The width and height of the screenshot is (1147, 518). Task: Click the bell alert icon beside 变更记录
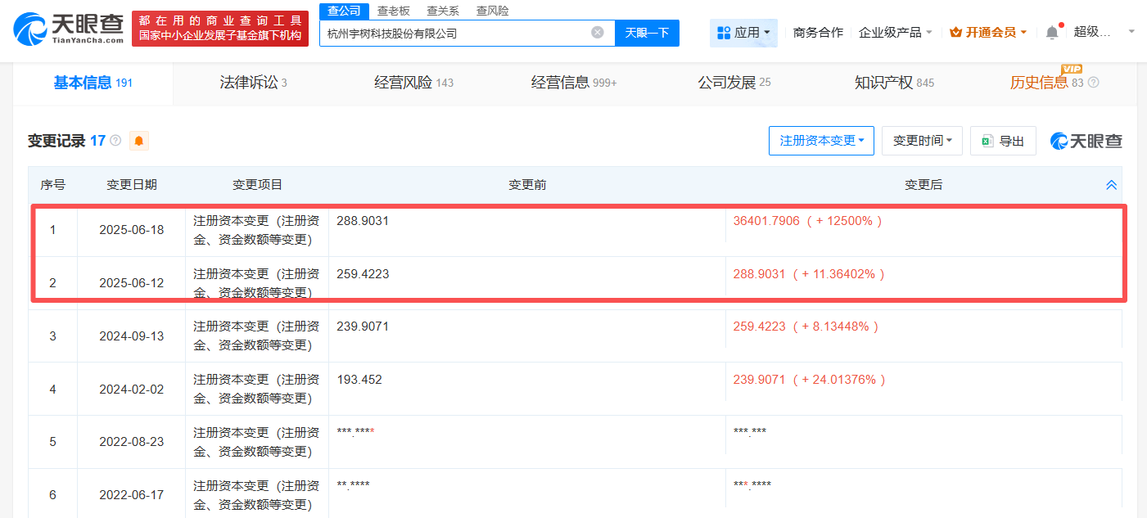click(138, 141)
